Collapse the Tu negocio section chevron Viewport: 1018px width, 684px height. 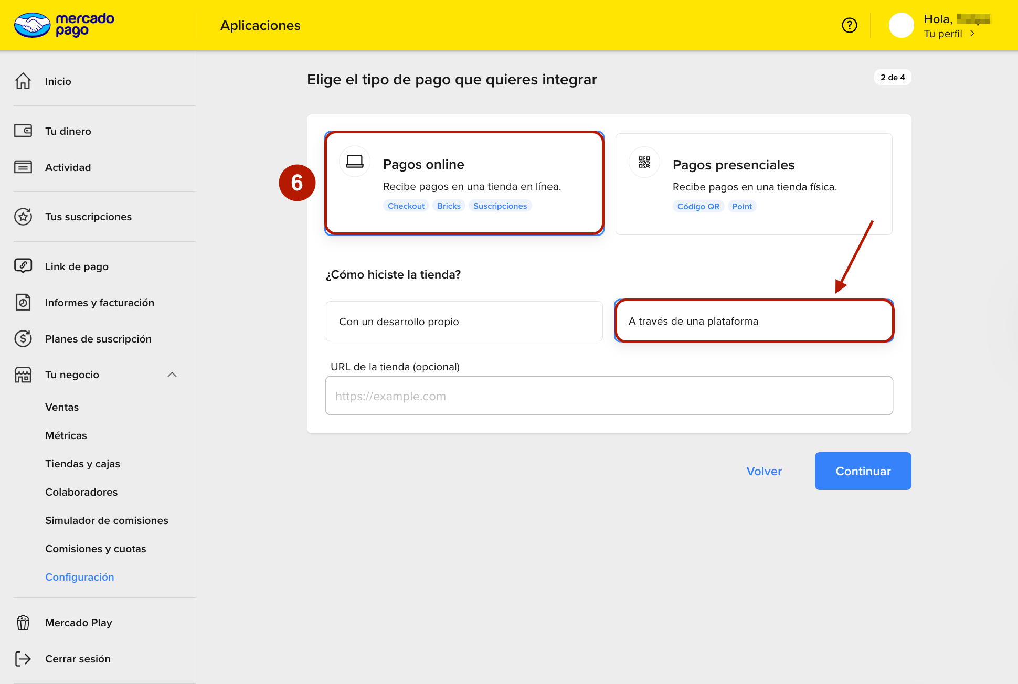point(172,375)
